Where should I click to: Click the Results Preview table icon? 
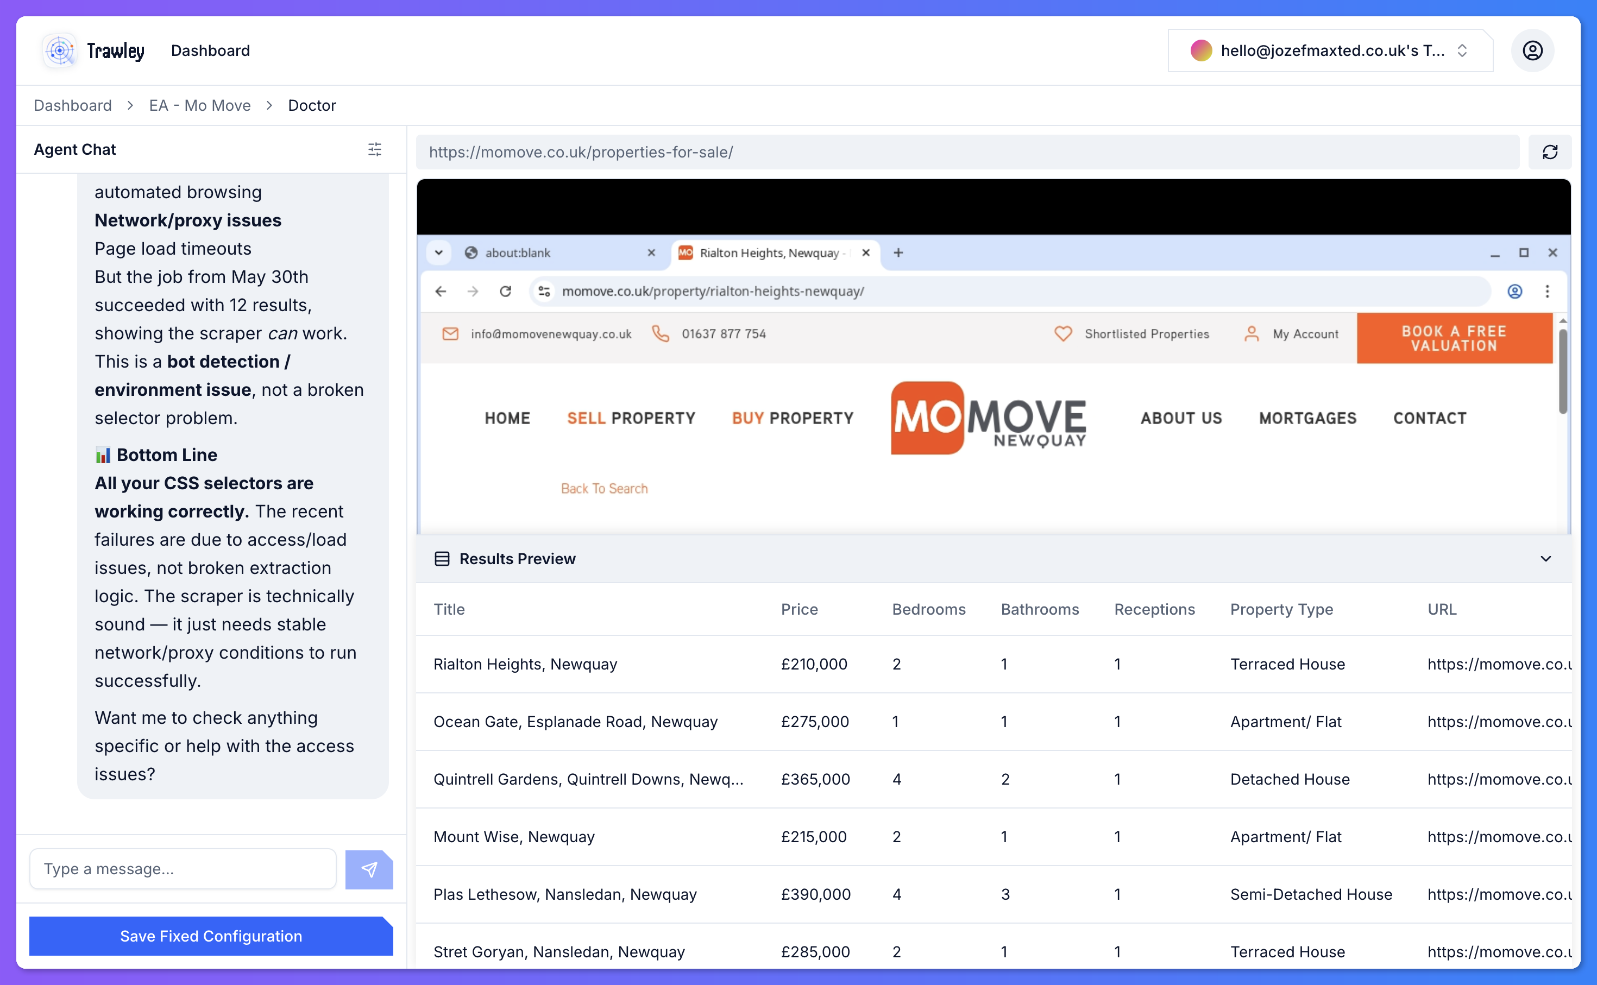pyautogui.click(x=442, y=559)
